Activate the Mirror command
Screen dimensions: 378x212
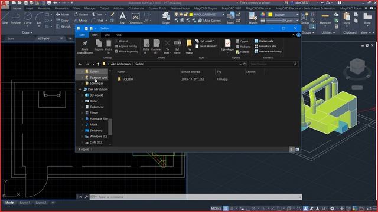click(x=81, y=21)
